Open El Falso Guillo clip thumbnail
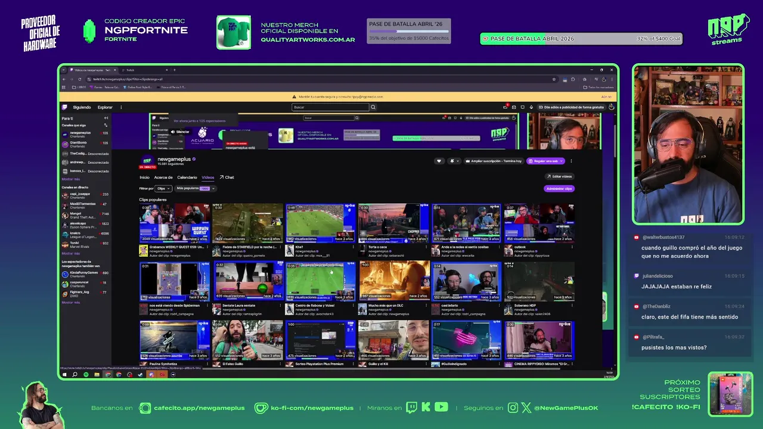The height and width of the screenshot is (429, 763). tap(248, 340)
